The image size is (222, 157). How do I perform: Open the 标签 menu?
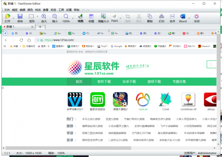pos(53,10)
